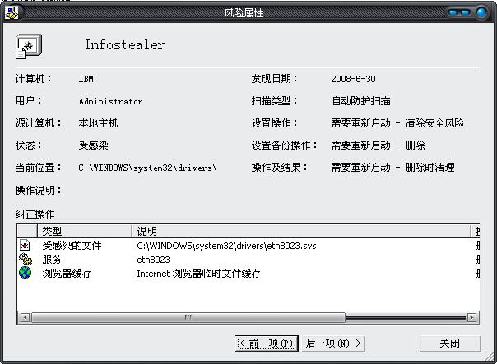This screenshot has width=497, height=364.
Task: Click the 说明 column header
Action: [301, 231]
